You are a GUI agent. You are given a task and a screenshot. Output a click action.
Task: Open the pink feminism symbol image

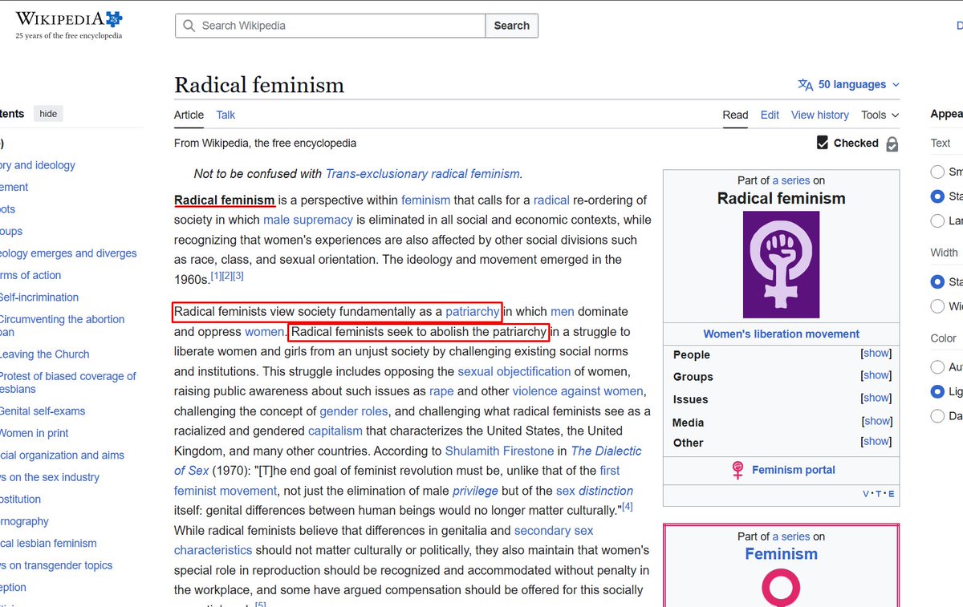(781, 587)
